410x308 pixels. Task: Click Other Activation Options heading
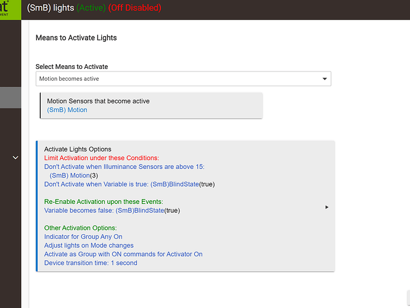80,228
